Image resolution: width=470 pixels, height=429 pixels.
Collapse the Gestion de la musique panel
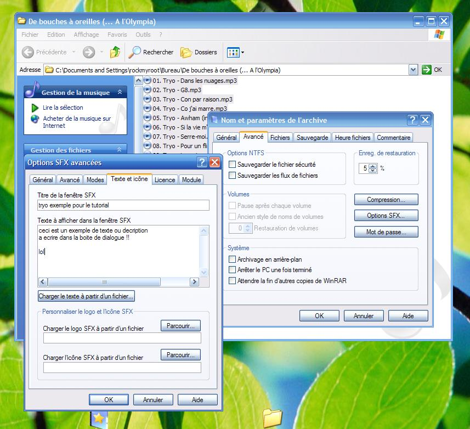pos(119,93)
